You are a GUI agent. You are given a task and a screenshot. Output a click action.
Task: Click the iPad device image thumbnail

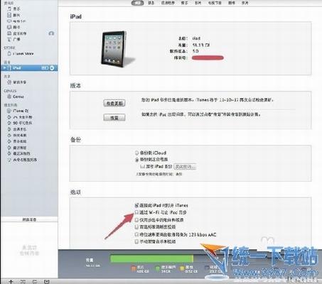[x=114, y=49]
